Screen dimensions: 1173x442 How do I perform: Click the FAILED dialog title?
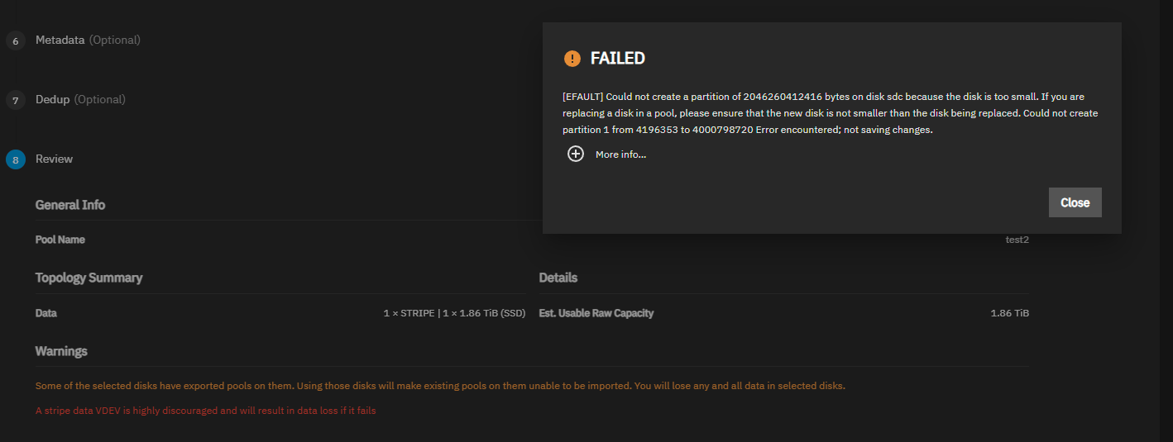coord(617,59)
